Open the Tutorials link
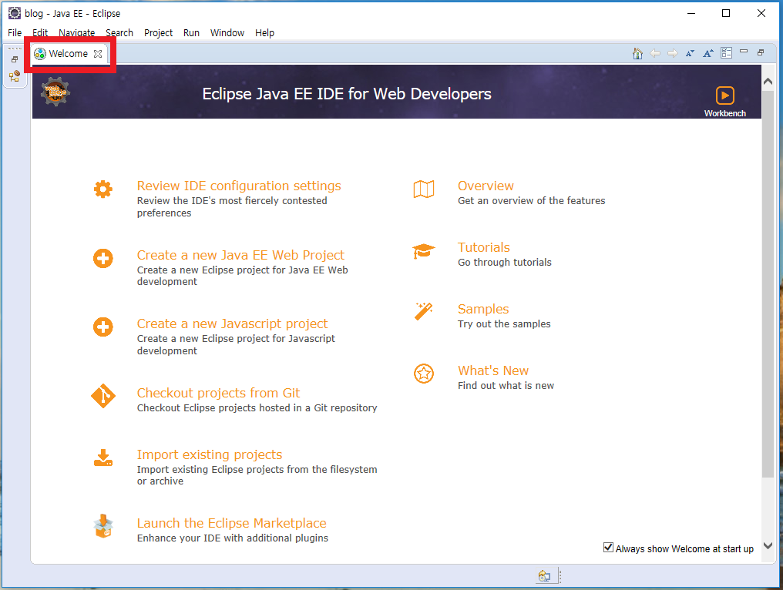Screen dimensions: 783x590 pos(484,247)
